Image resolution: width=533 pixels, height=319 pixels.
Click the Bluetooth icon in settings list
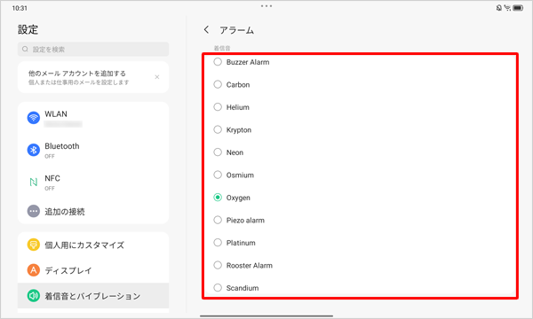pyautogui.click(x=34, y=150)
